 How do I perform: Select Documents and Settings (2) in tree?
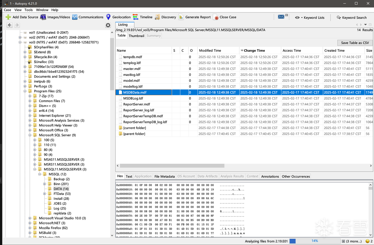pos(55,77)
